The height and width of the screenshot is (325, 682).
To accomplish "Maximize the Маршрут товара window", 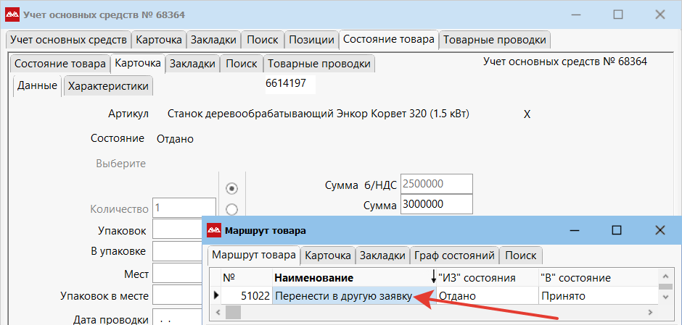I will click(x=616, y=230).
